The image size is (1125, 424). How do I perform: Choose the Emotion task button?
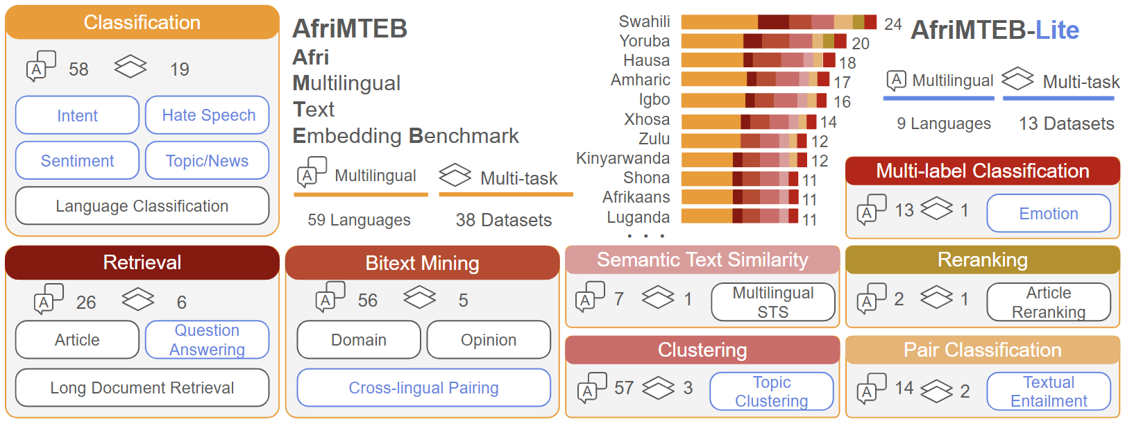pos(1048,214)
